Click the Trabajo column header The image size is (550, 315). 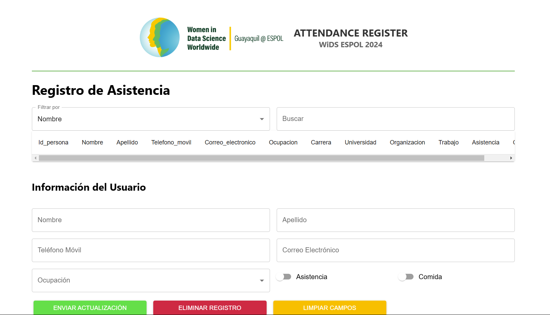click(448, 142)
